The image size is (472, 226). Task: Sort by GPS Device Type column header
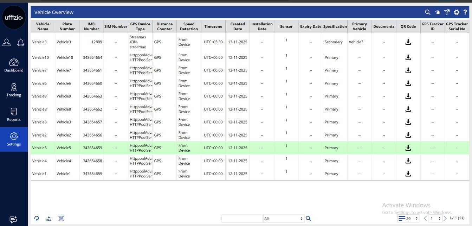click(x=140, y=26)
